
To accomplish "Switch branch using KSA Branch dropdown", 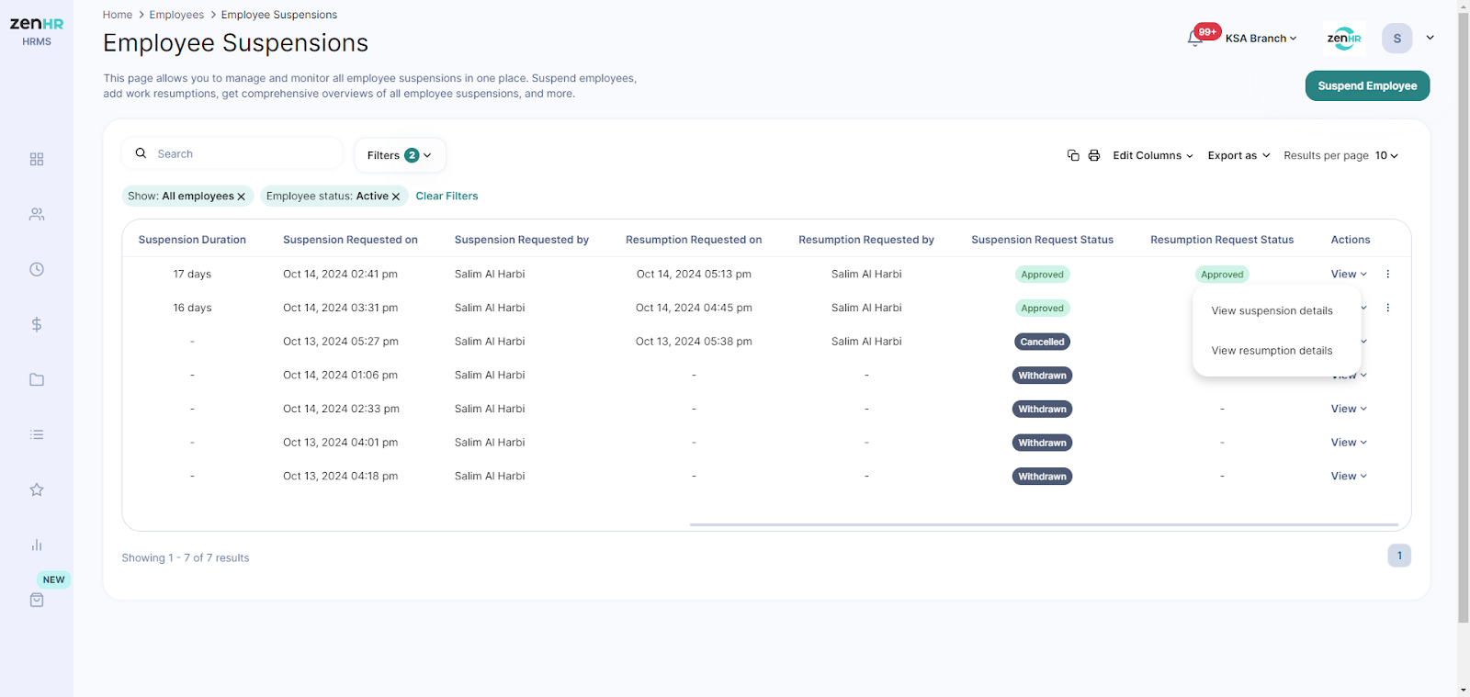I will pyautogui.click(x=1261, y=39).
